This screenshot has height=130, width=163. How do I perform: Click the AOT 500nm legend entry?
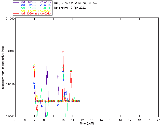(x=32, y=5)
